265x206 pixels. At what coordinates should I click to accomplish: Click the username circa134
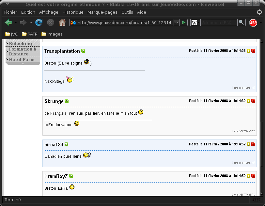pyautogui.click(x=54, y=144)
